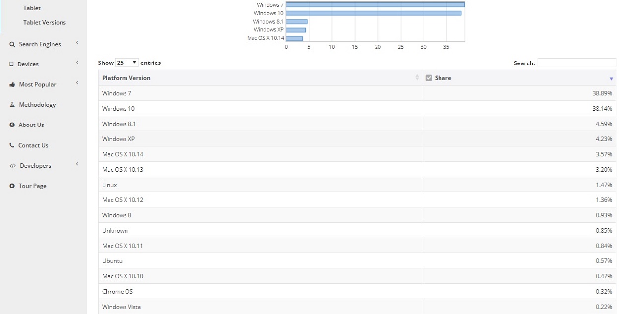Click the 4.23% share value
Screen dimensions: 628x314
pos(604,139)
